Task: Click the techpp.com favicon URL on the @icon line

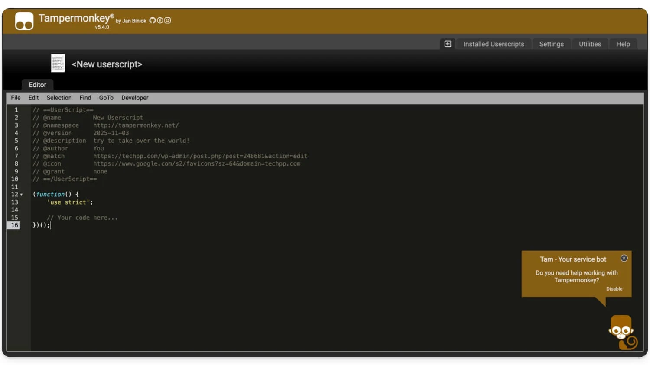Action: point(196,163)
